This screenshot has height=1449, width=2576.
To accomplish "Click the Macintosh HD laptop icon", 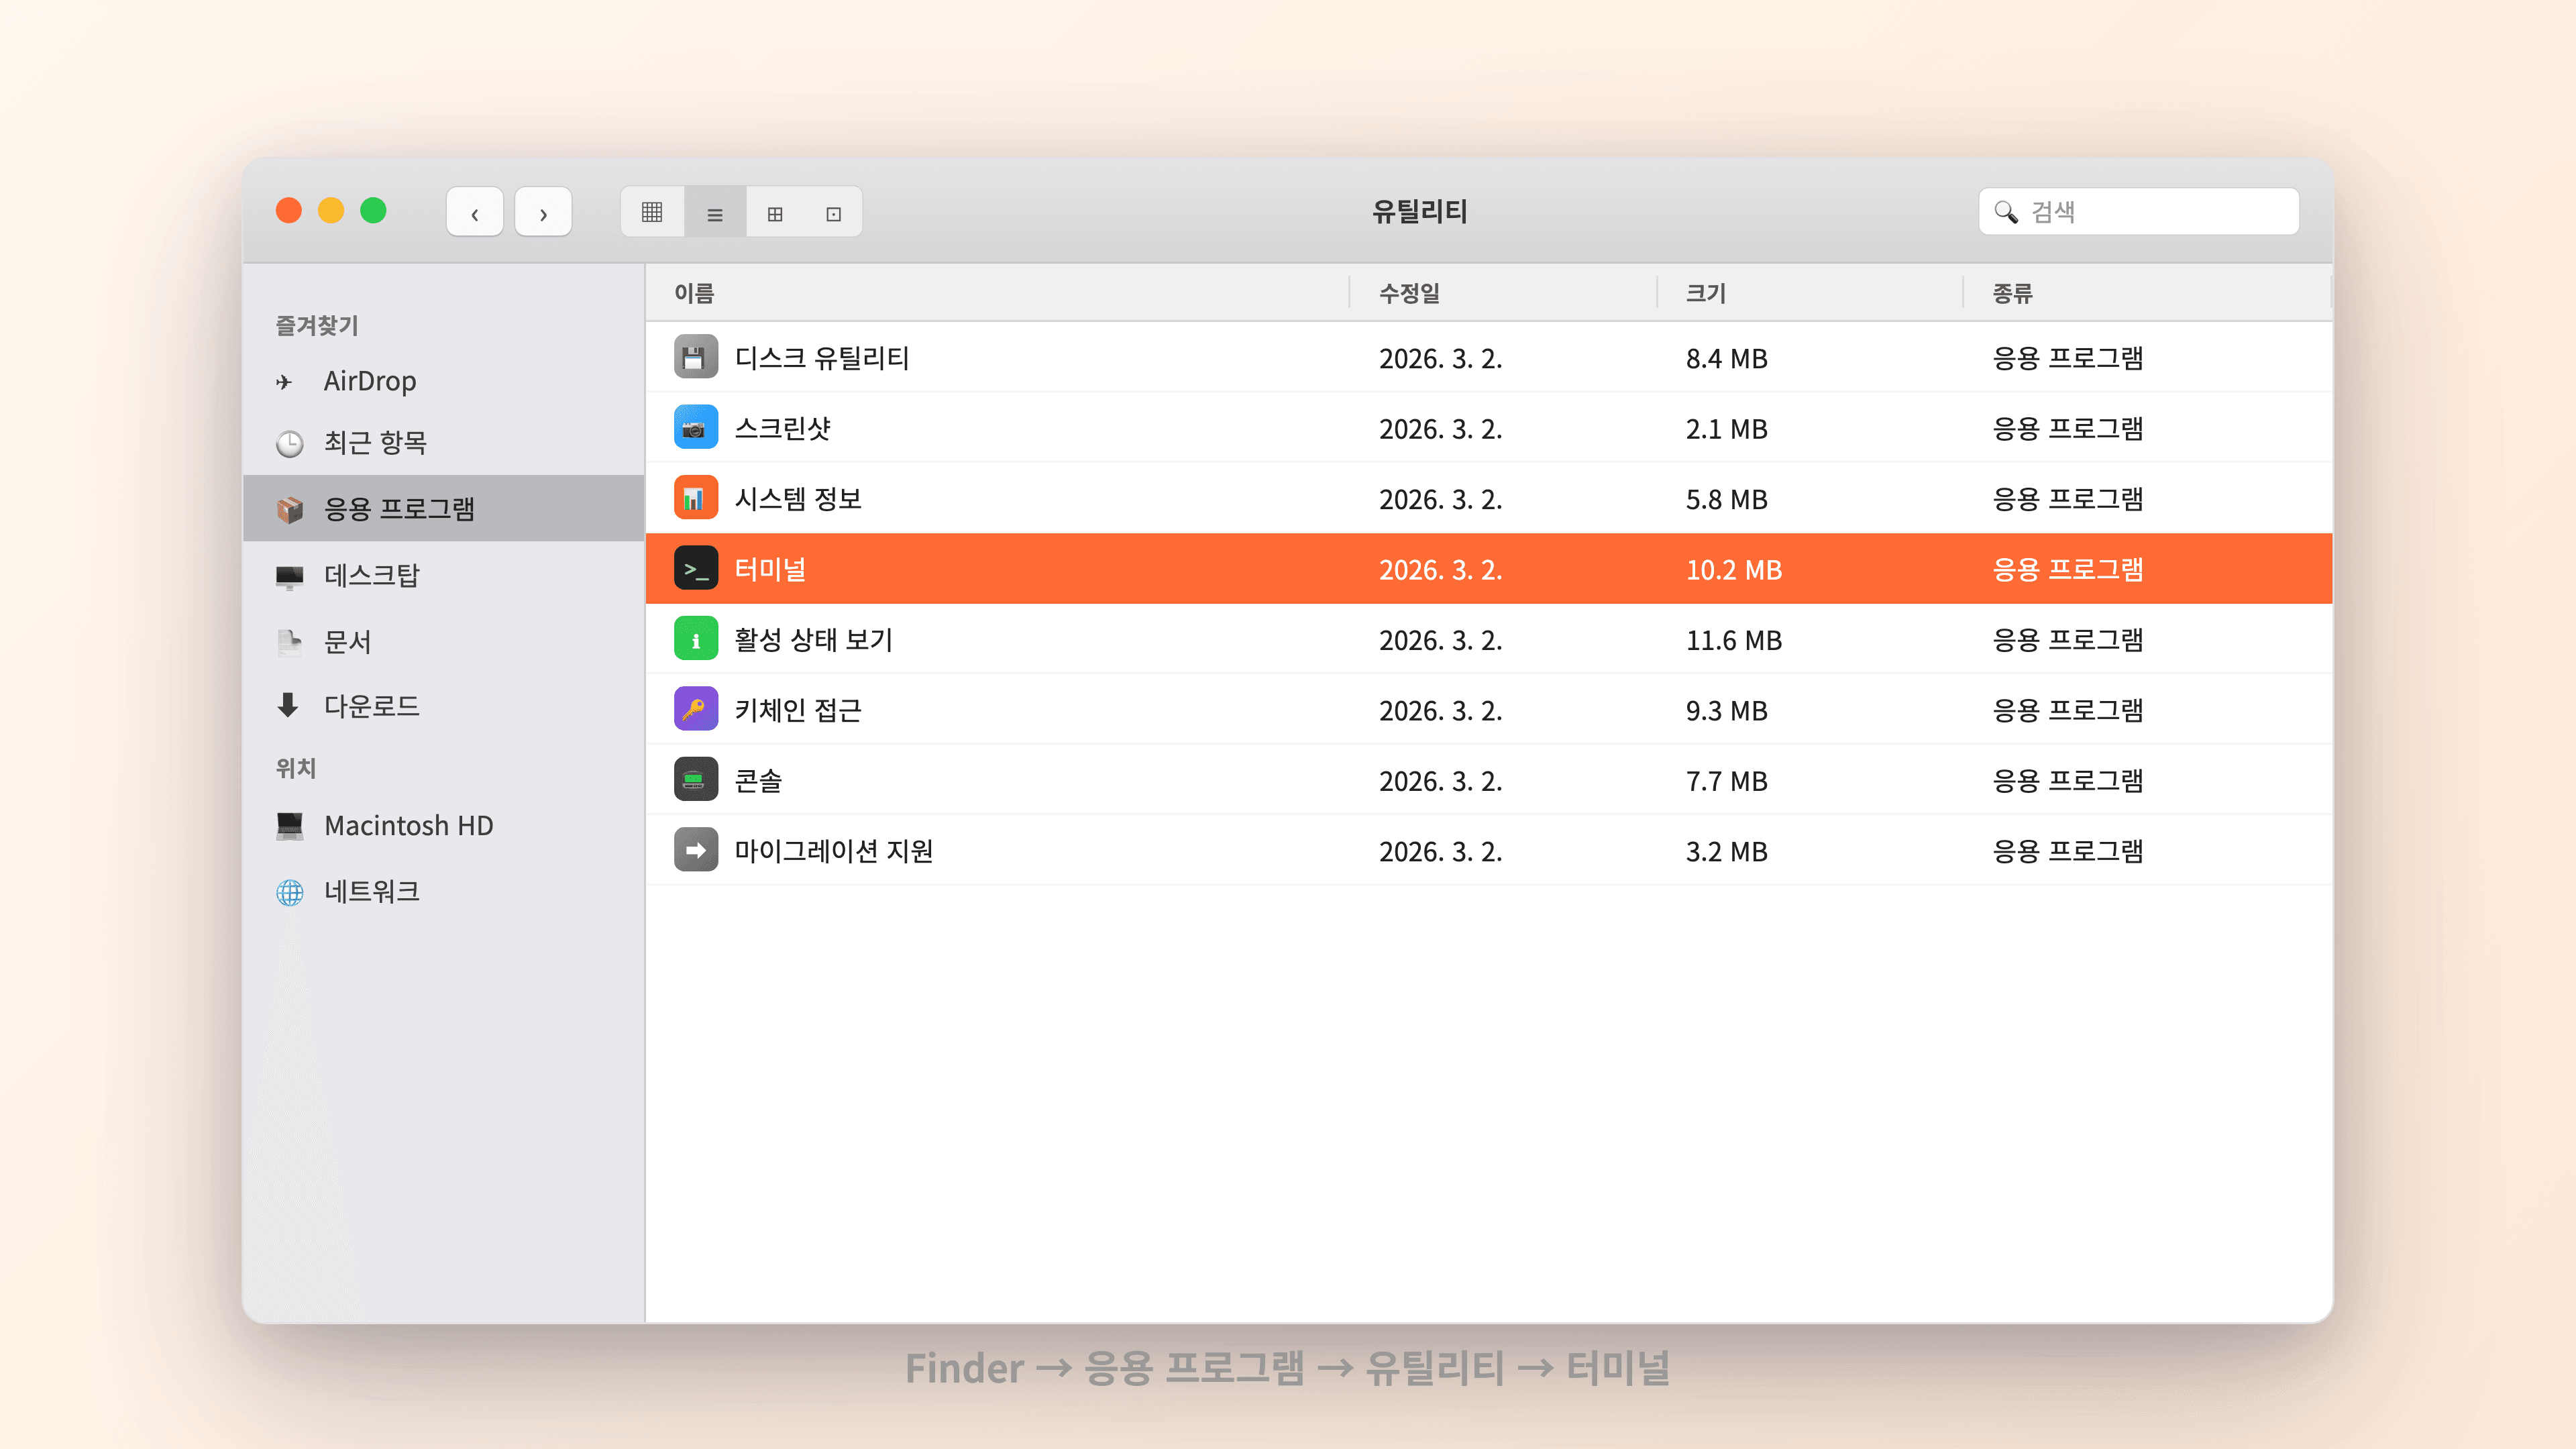I will point(289,826).
